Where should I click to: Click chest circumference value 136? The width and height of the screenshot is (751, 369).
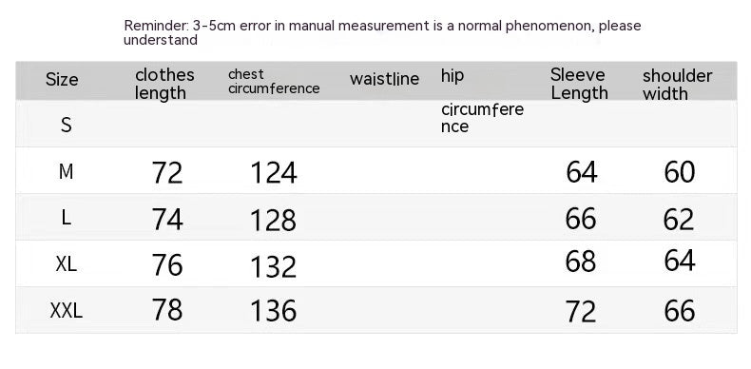tap(274, 310)
